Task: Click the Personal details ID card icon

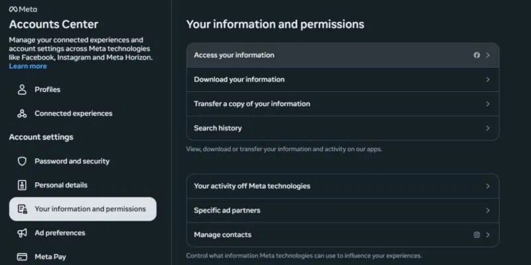Action: 22,185
